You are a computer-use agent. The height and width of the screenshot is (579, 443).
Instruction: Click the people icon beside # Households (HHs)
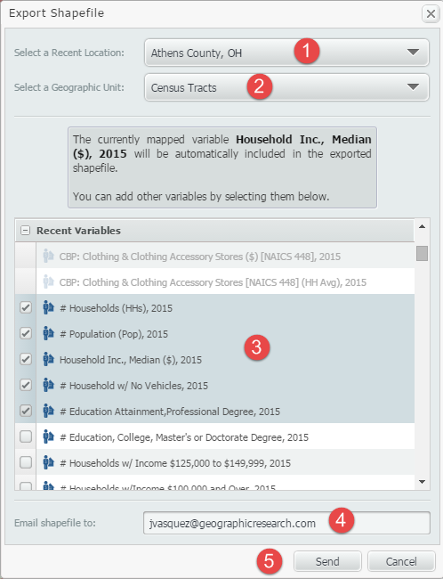(x=48, y=307)
